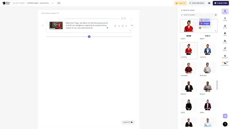Go back via Back to scene link
This screenshot has width=230, height=129.
pyautogui.click(x=188, y=10)
